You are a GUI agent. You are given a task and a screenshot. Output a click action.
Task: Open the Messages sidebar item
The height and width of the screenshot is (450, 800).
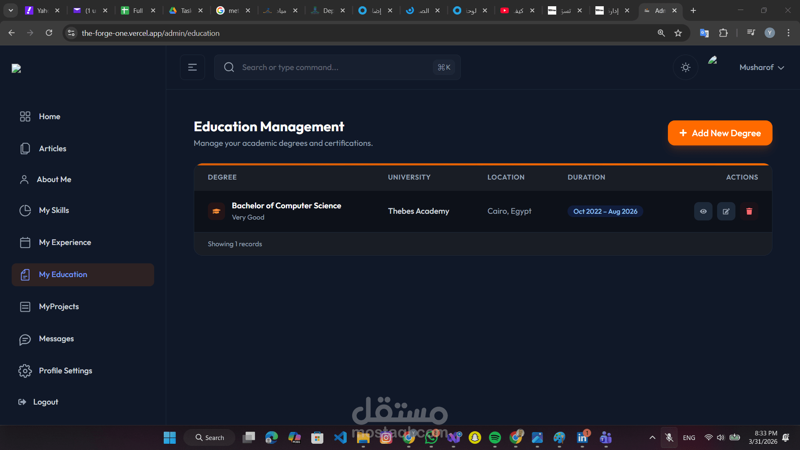point(56,339)
